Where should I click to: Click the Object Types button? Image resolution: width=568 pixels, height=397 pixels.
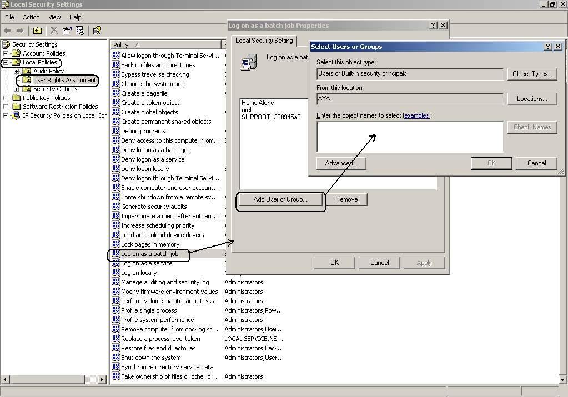coord(531,74)
